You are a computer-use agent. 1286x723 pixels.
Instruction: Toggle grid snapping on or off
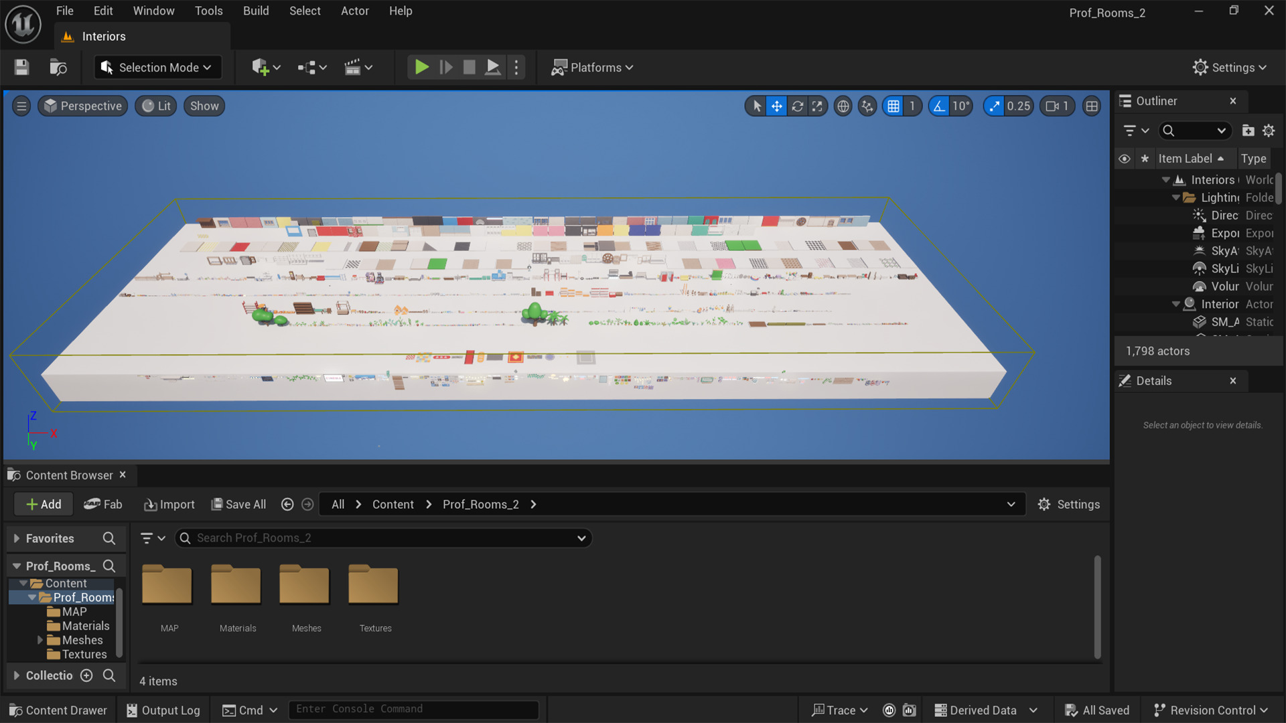pyautogui.click(x=894, y=106)
